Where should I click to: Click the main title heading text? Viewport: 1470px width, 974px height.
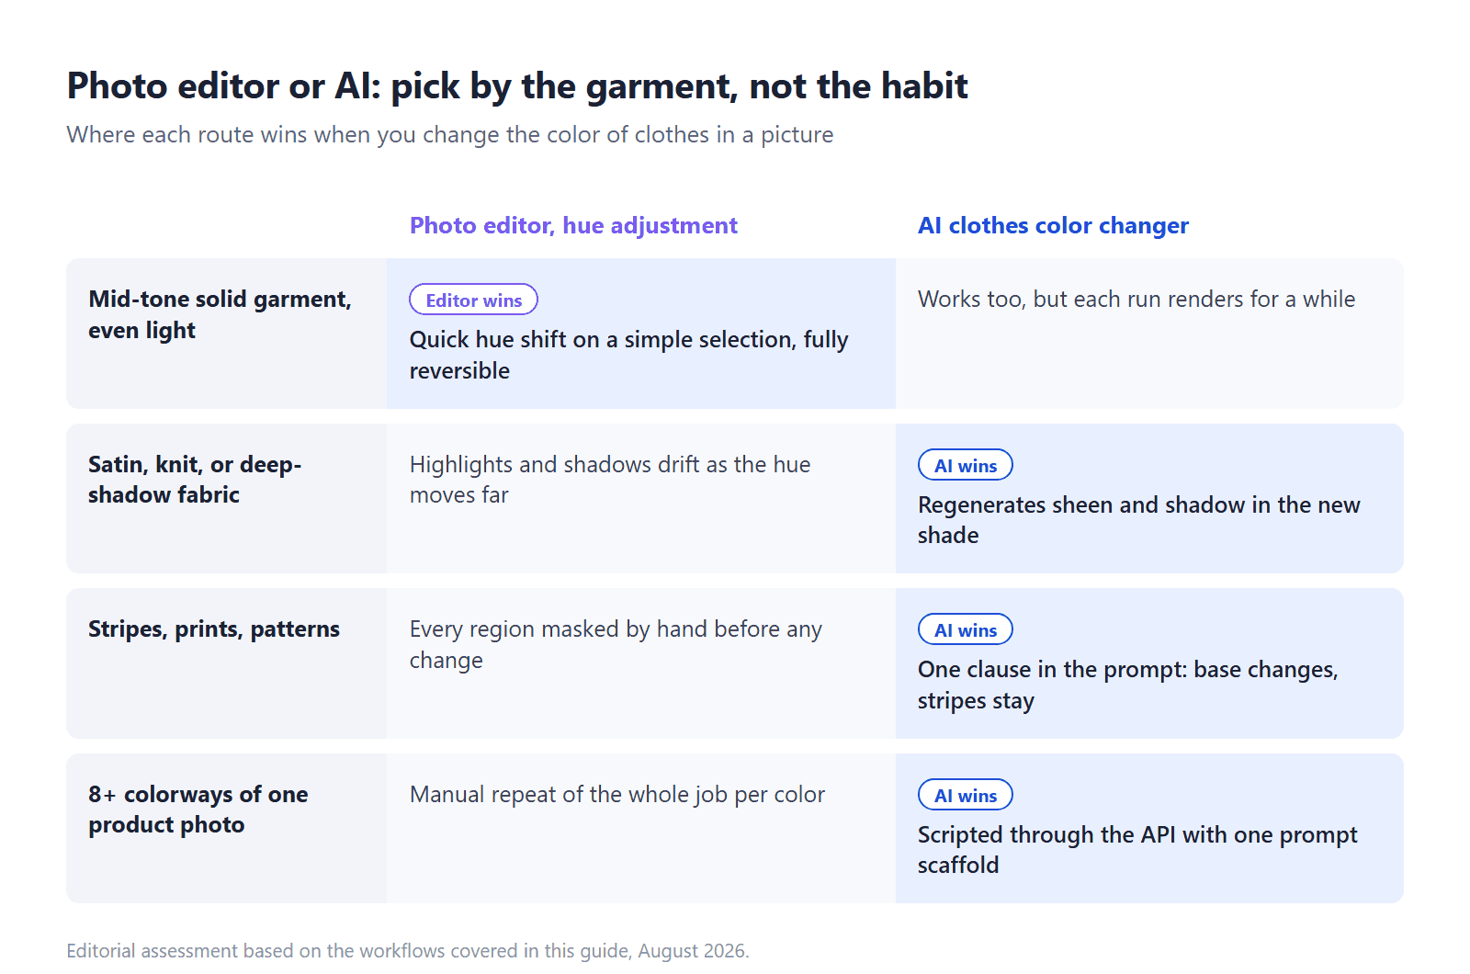click(517, 85)
